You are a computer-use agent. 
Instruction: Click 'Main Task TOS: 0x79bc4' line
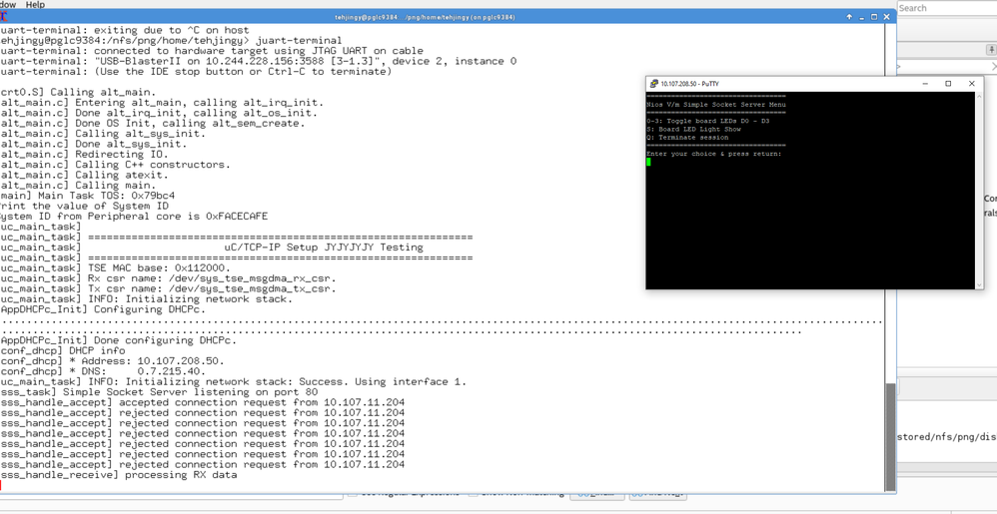coord(87,196)
